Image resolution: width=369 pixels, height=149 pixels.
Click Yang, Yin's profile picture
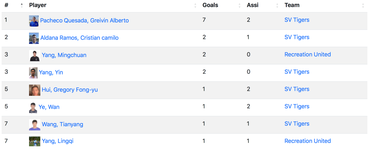pyautogui.click(x=33, y=73)
